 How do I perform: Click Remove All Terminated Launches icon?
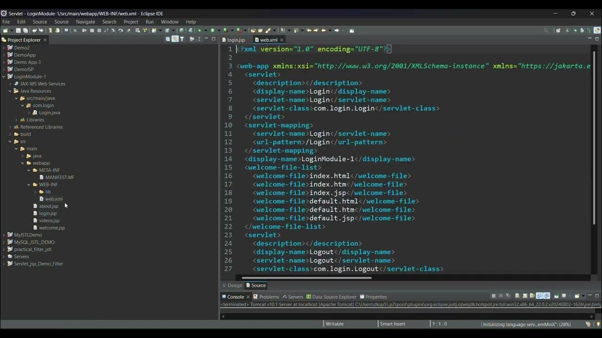(508, 296)
